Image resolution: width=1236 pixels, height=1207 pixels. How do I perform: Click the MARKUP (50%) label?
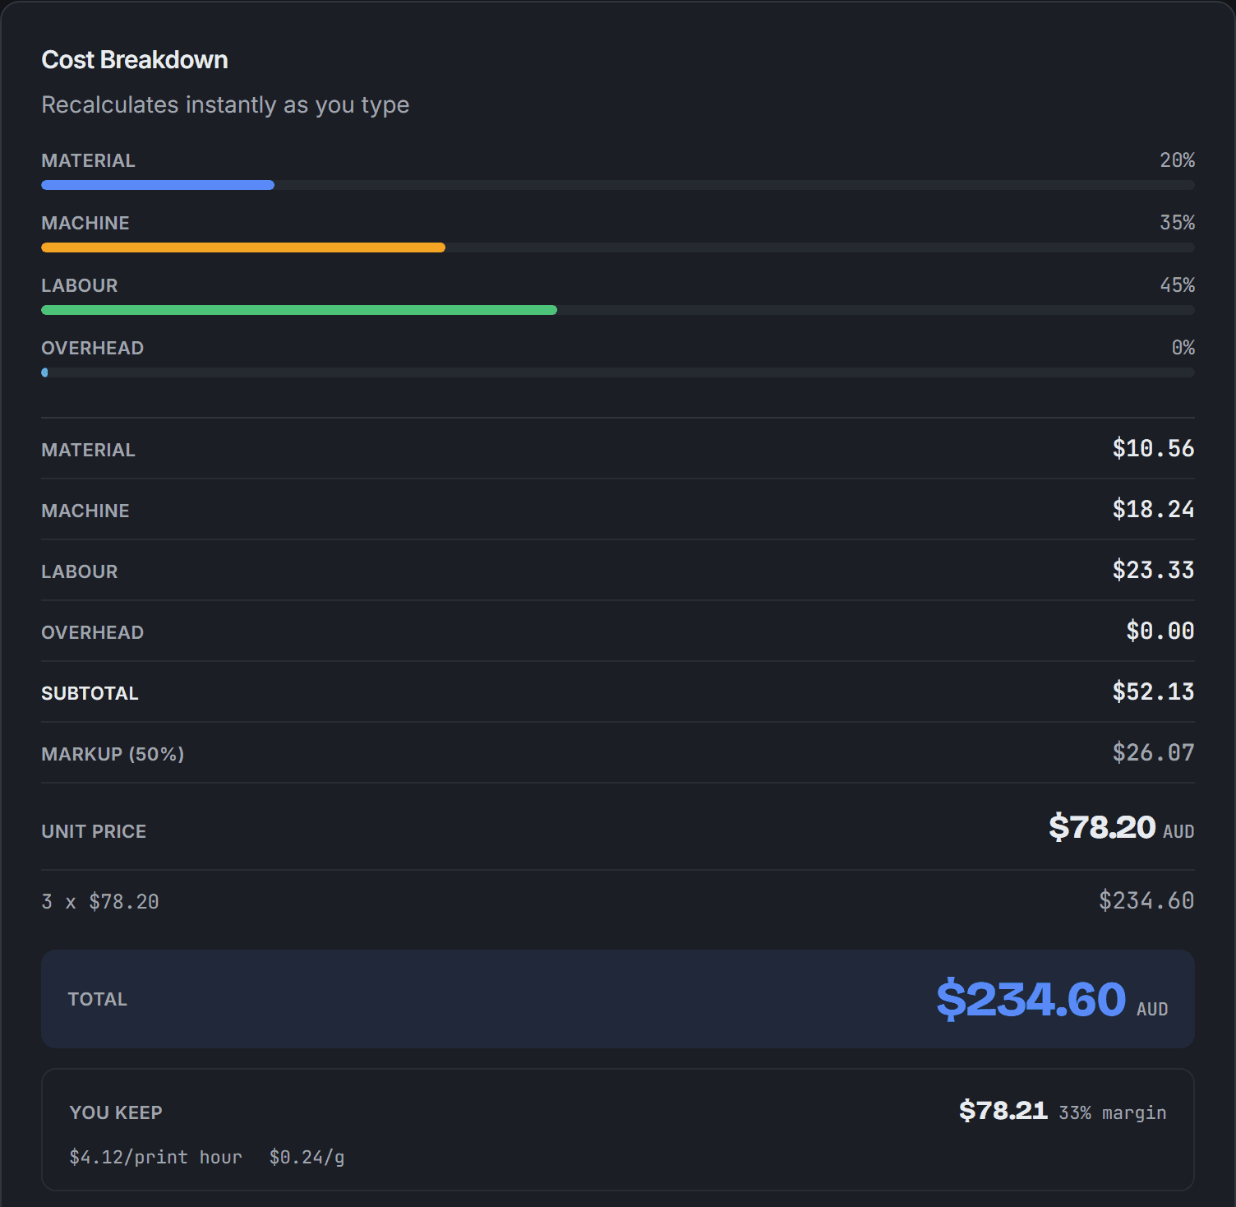tap(113, 754)
